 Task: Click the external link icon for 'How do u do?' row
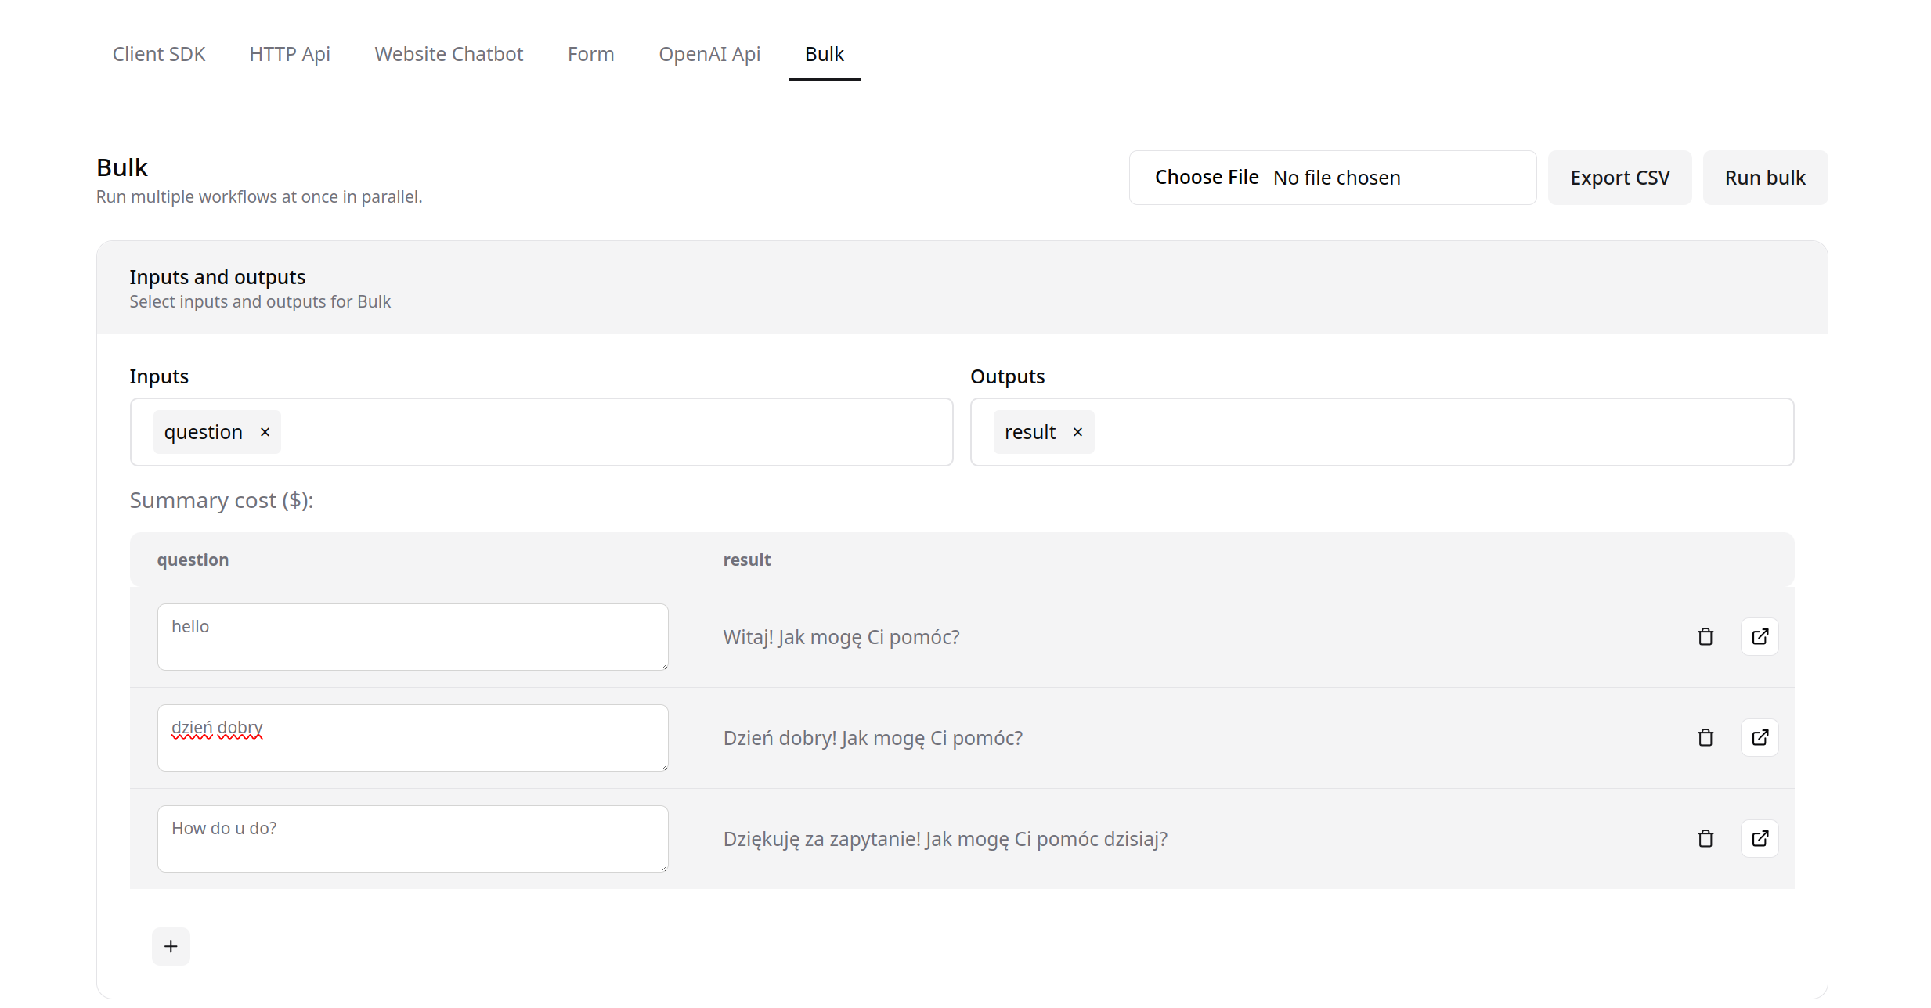(x=1760, y=838)
